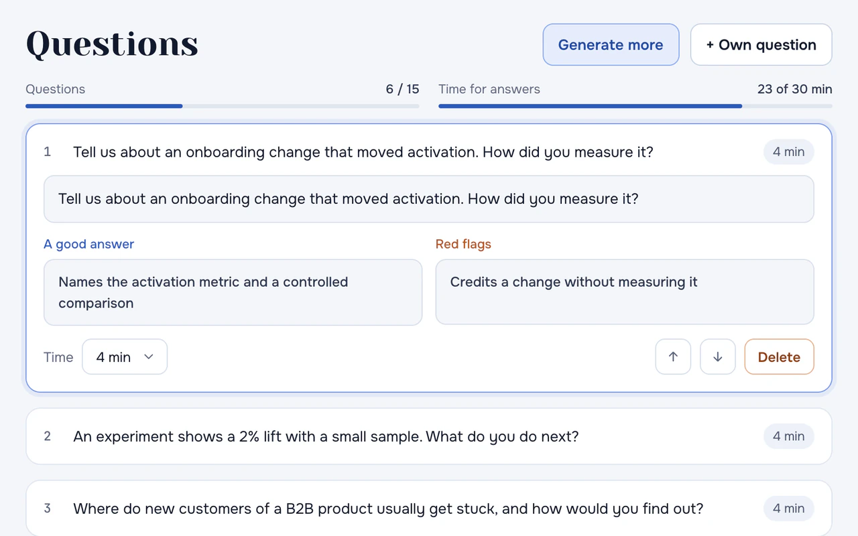
Task: Click the Questions count progress bar
Action: 223,106
